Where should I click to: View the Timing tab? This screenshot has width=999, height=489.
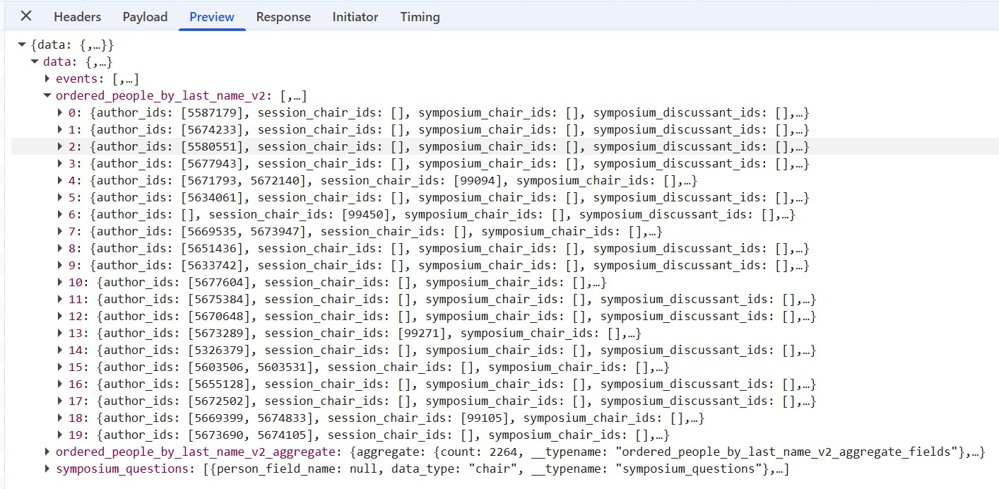[x=420, y=16]
